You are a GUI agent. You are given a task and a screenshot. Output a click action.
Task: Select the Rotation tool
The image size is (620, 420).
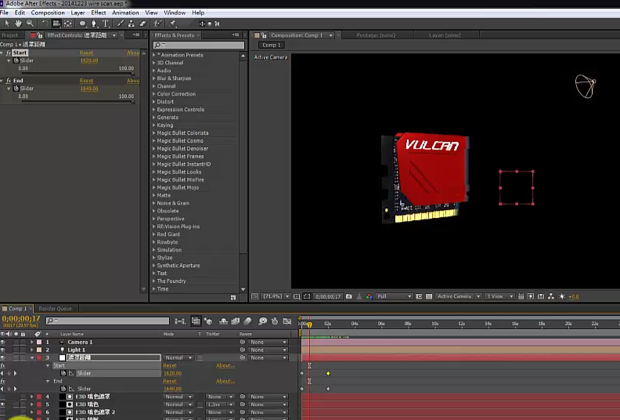[45, 24]
